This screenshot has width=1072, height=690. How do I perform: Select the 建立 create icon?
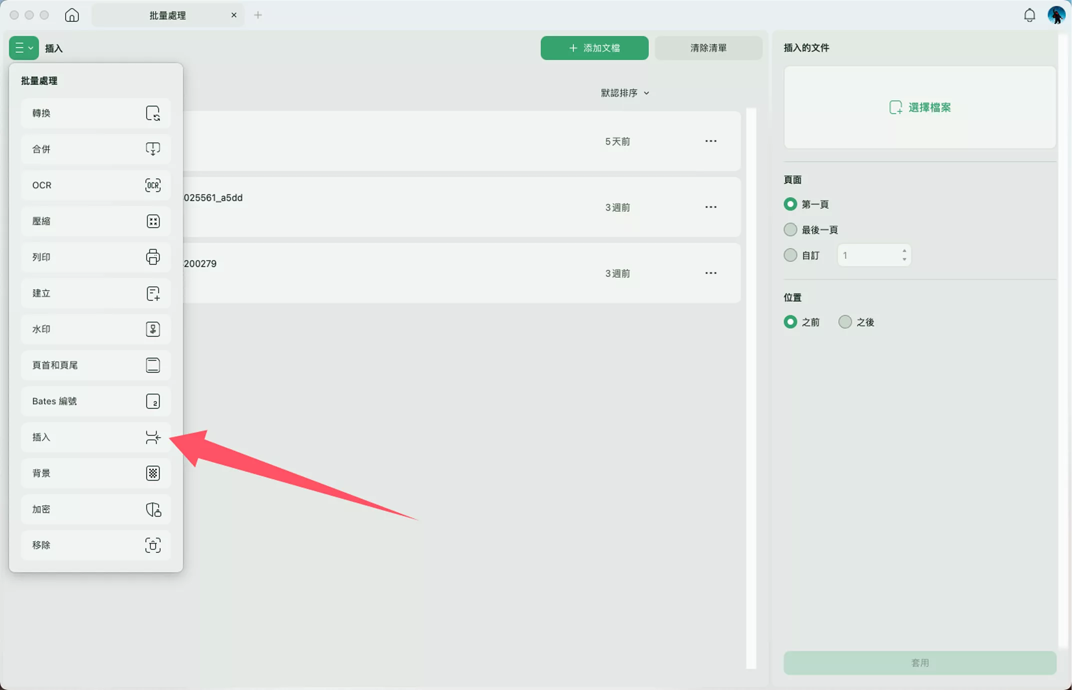[153, 293]
